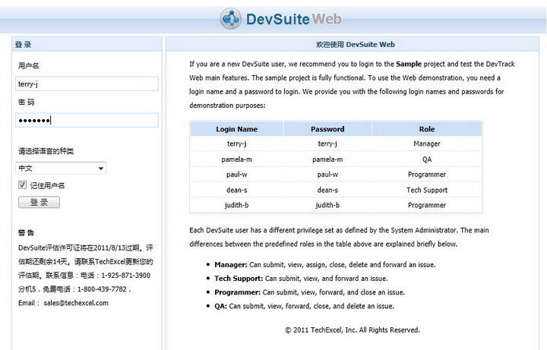The width and height of the screenshot is (547, 350).
Task: Click the Password column header
Action: tap(327, 129)
